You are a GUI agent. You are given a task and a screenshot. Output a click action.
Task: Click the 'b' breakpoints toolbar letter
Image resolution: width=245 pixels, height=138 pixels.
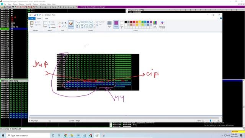pos(63,7)
